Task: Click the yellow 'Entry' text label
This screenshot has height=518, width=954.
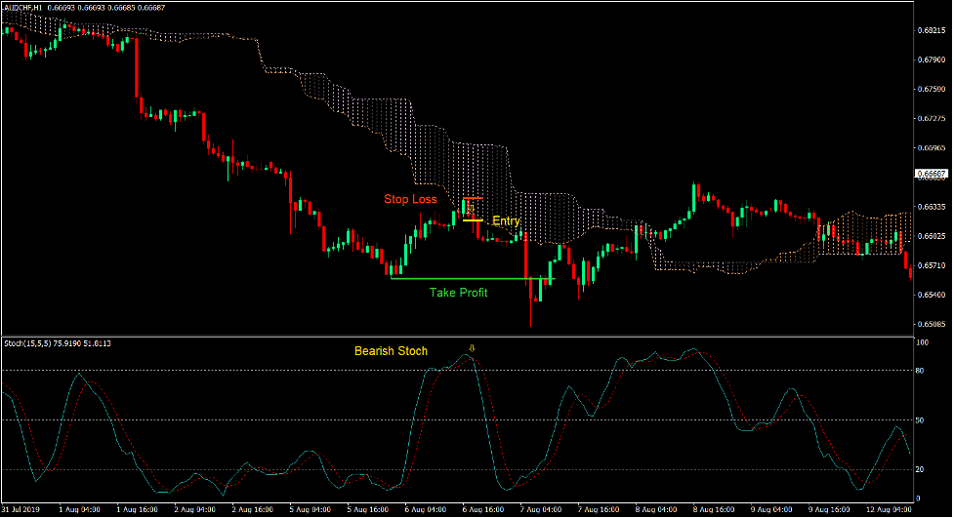Action: [506, 221]
